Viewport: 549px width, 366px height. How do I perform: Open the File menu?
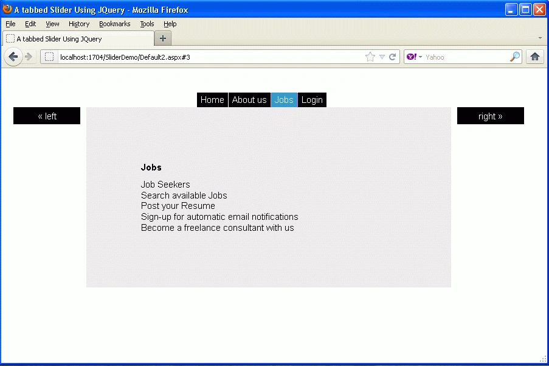click(10, 24)
